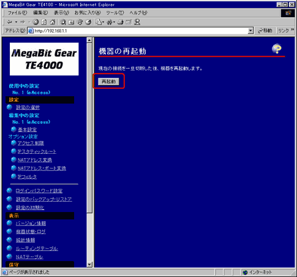Click the browser Forward arrow icon
The image size is (297, 277).
23,22
